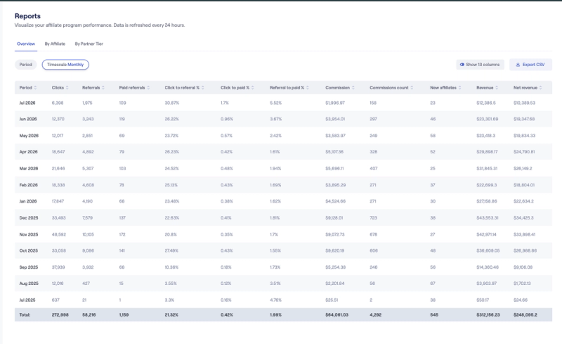562x344 pixels.
Task: Click the Show 13 columns button label
Action: [x=483, y=65]
